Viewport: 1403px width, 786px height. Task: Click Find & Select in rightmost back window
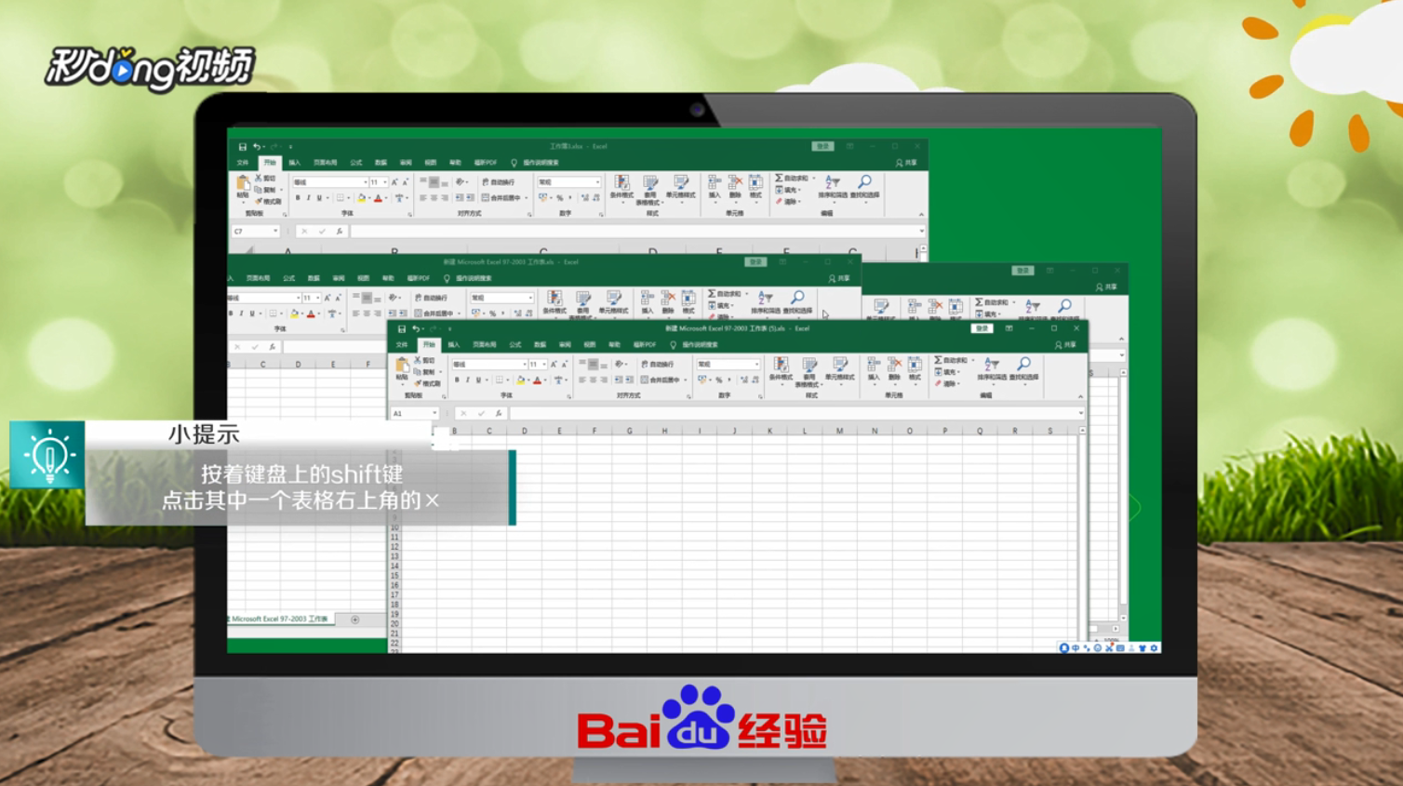click(x=1064, y=311)
